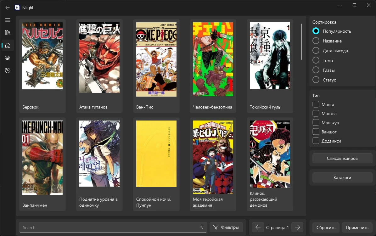The image size is (376, 236).
Task: Go to the previous page arrow
Action: 258,227
